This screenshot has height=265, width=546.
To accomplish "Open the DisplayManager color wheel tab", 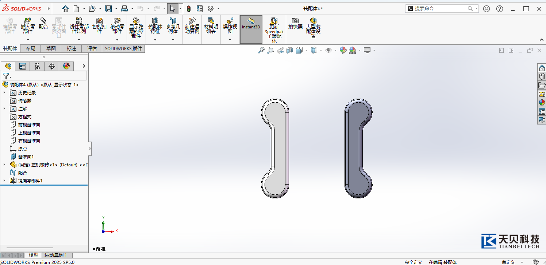I will pyautogui.click(x=66, y=66).
